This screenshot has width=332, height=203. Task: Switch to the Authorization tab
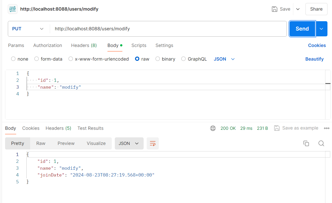(48, 45)
